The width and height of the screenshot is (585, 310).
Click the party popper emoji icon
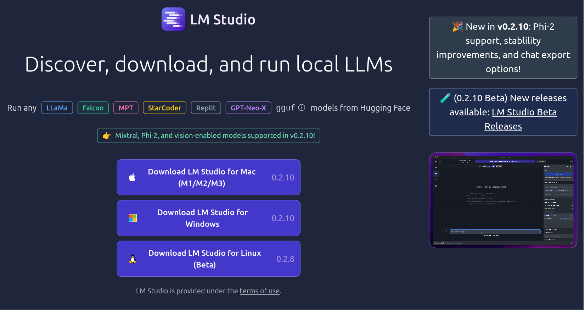pos(458,27)
